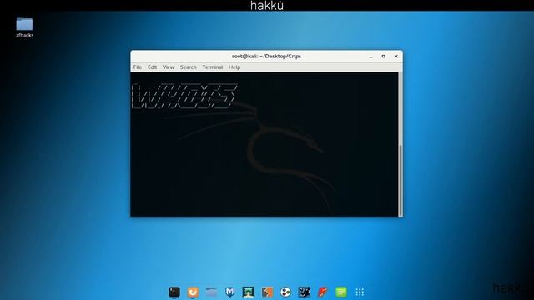Launch the green notes app in the dock

point(341,292)
